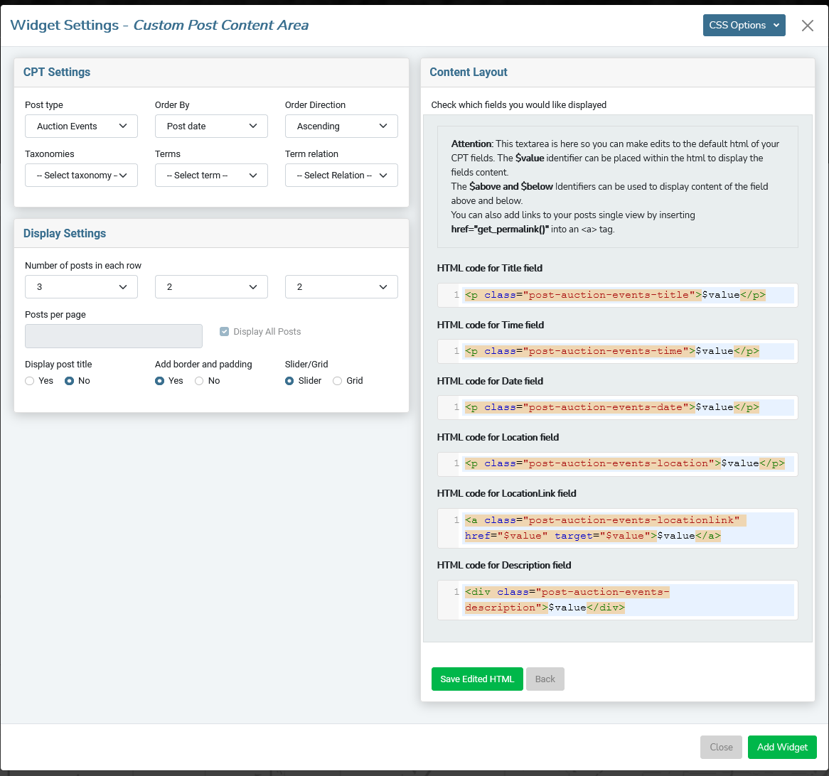Click the 'HTML code for LocationLink field' label
The height and width of the screenshot is (776, 829).
(506, 494)
